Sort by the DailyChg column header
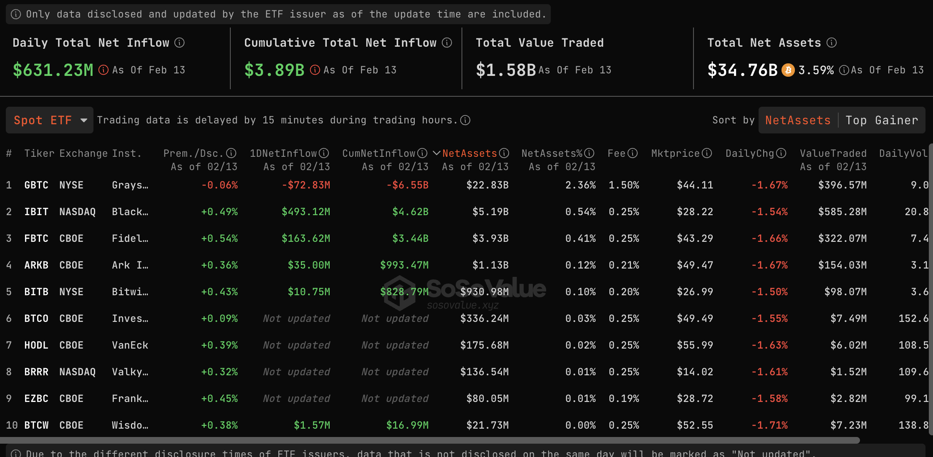Viewport: 933px width, 457px height. pyautogui.click(x=750, y=153)
